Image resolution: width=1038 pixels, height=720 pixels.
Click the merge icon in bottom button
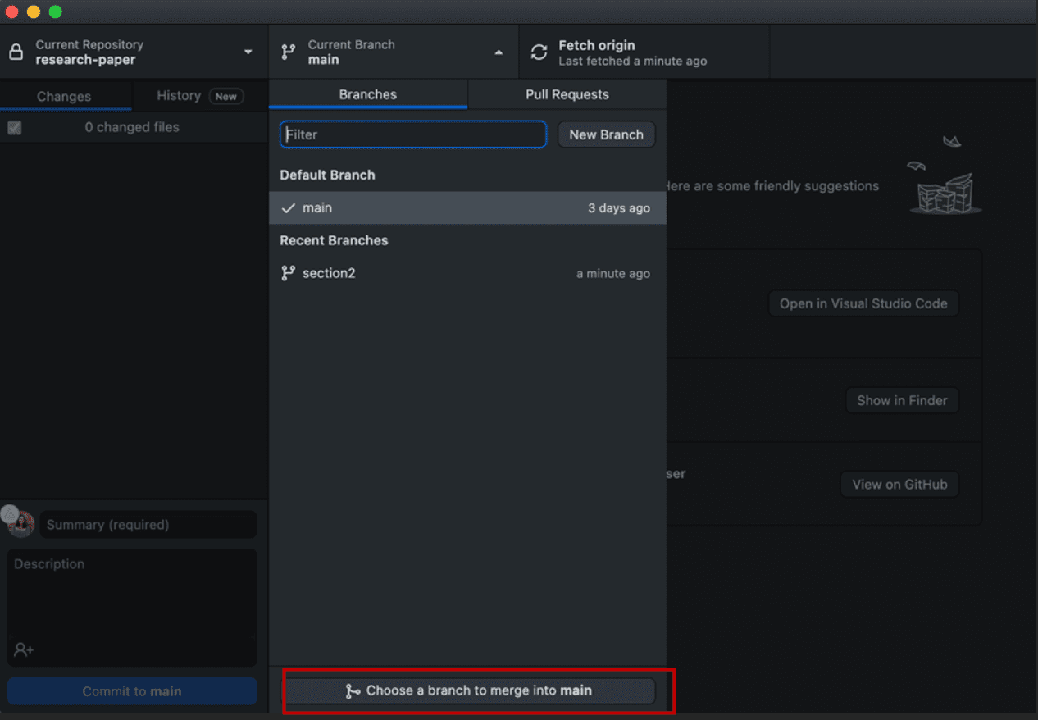353,691
